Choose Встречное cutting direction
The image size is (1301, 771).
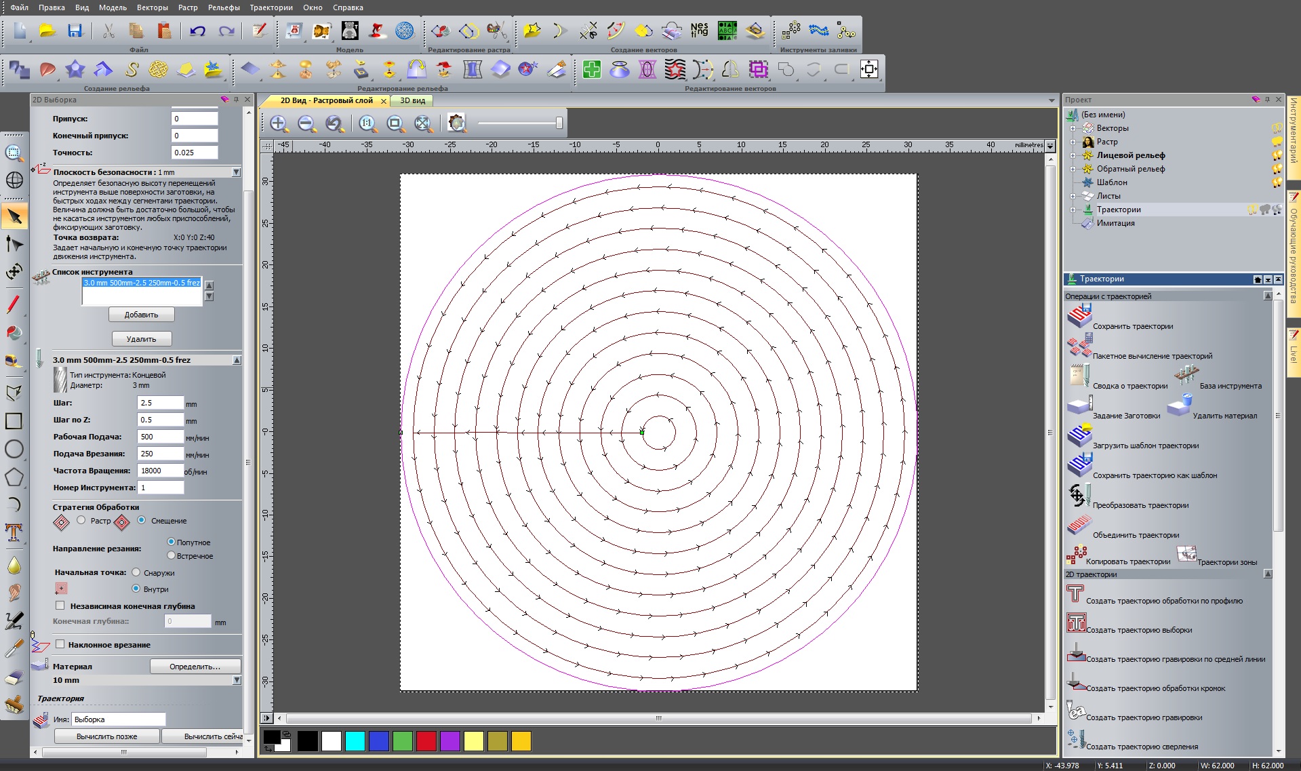point(172,555)
